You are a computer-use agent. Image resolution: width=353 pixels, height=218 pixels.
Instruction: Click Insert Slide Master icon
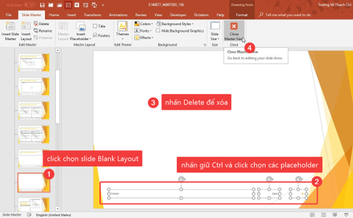(x=10, y=26)
